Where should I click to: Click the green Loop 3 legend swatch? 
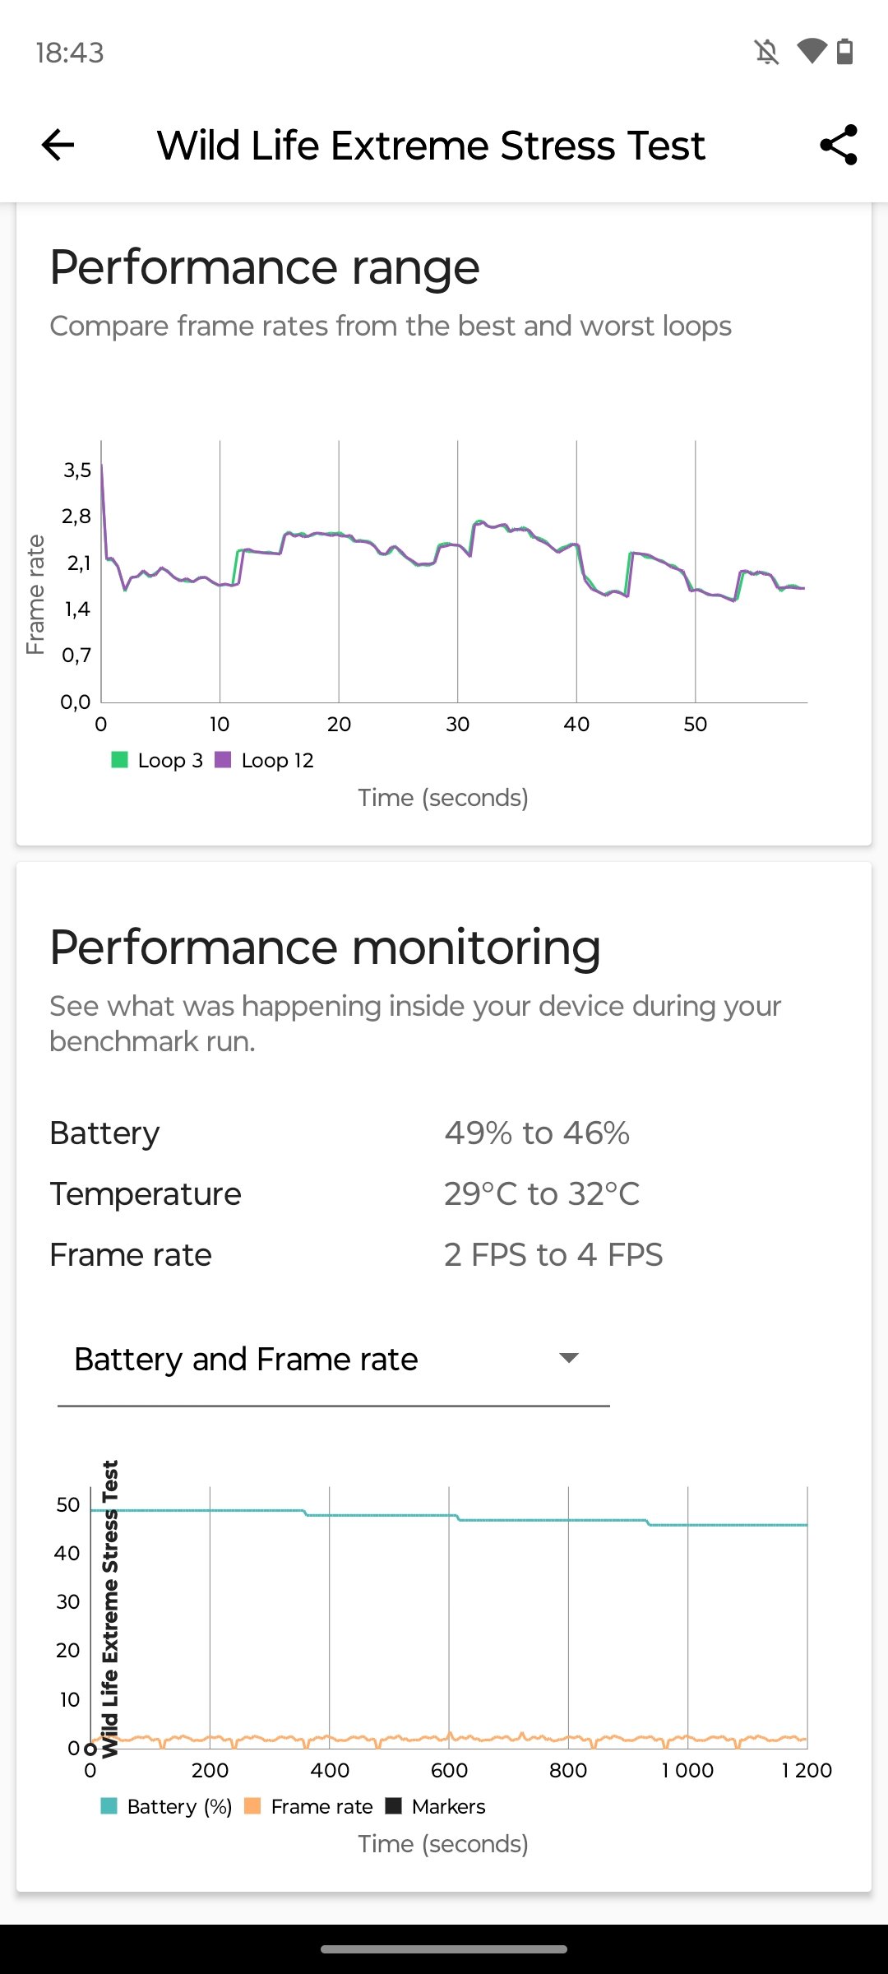tap(119, 760)
